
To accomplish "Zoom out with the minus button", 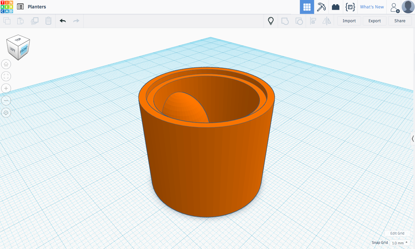I will tap(6, 101).
